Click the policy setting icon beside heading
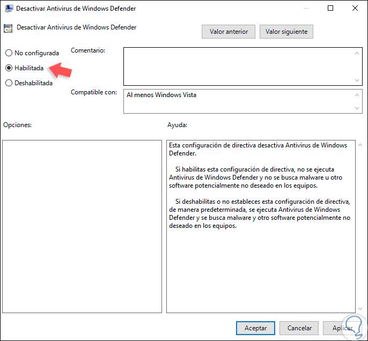The image size is (368, 341). pos(8,28)
